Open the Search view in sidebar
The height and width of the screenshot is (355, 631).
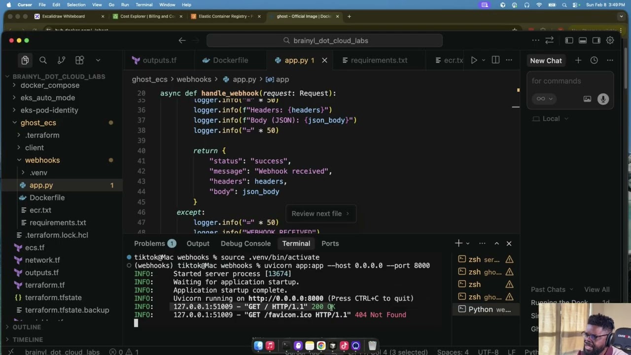43,60
